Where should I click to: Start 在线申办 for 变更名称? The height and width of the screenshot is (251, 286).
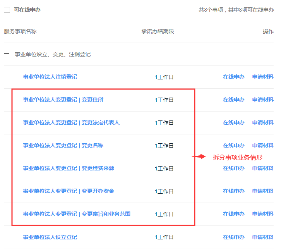click(233, 145)
